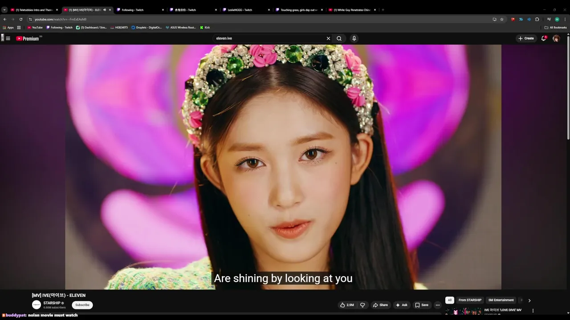Open the Kick bookmark

[x=204, y=28]
